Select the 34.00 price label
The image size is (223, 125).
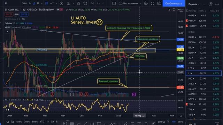180,40
